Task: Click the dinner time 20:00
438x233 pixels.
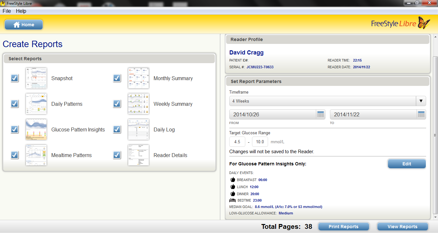Action: click(x=255, y=194)
